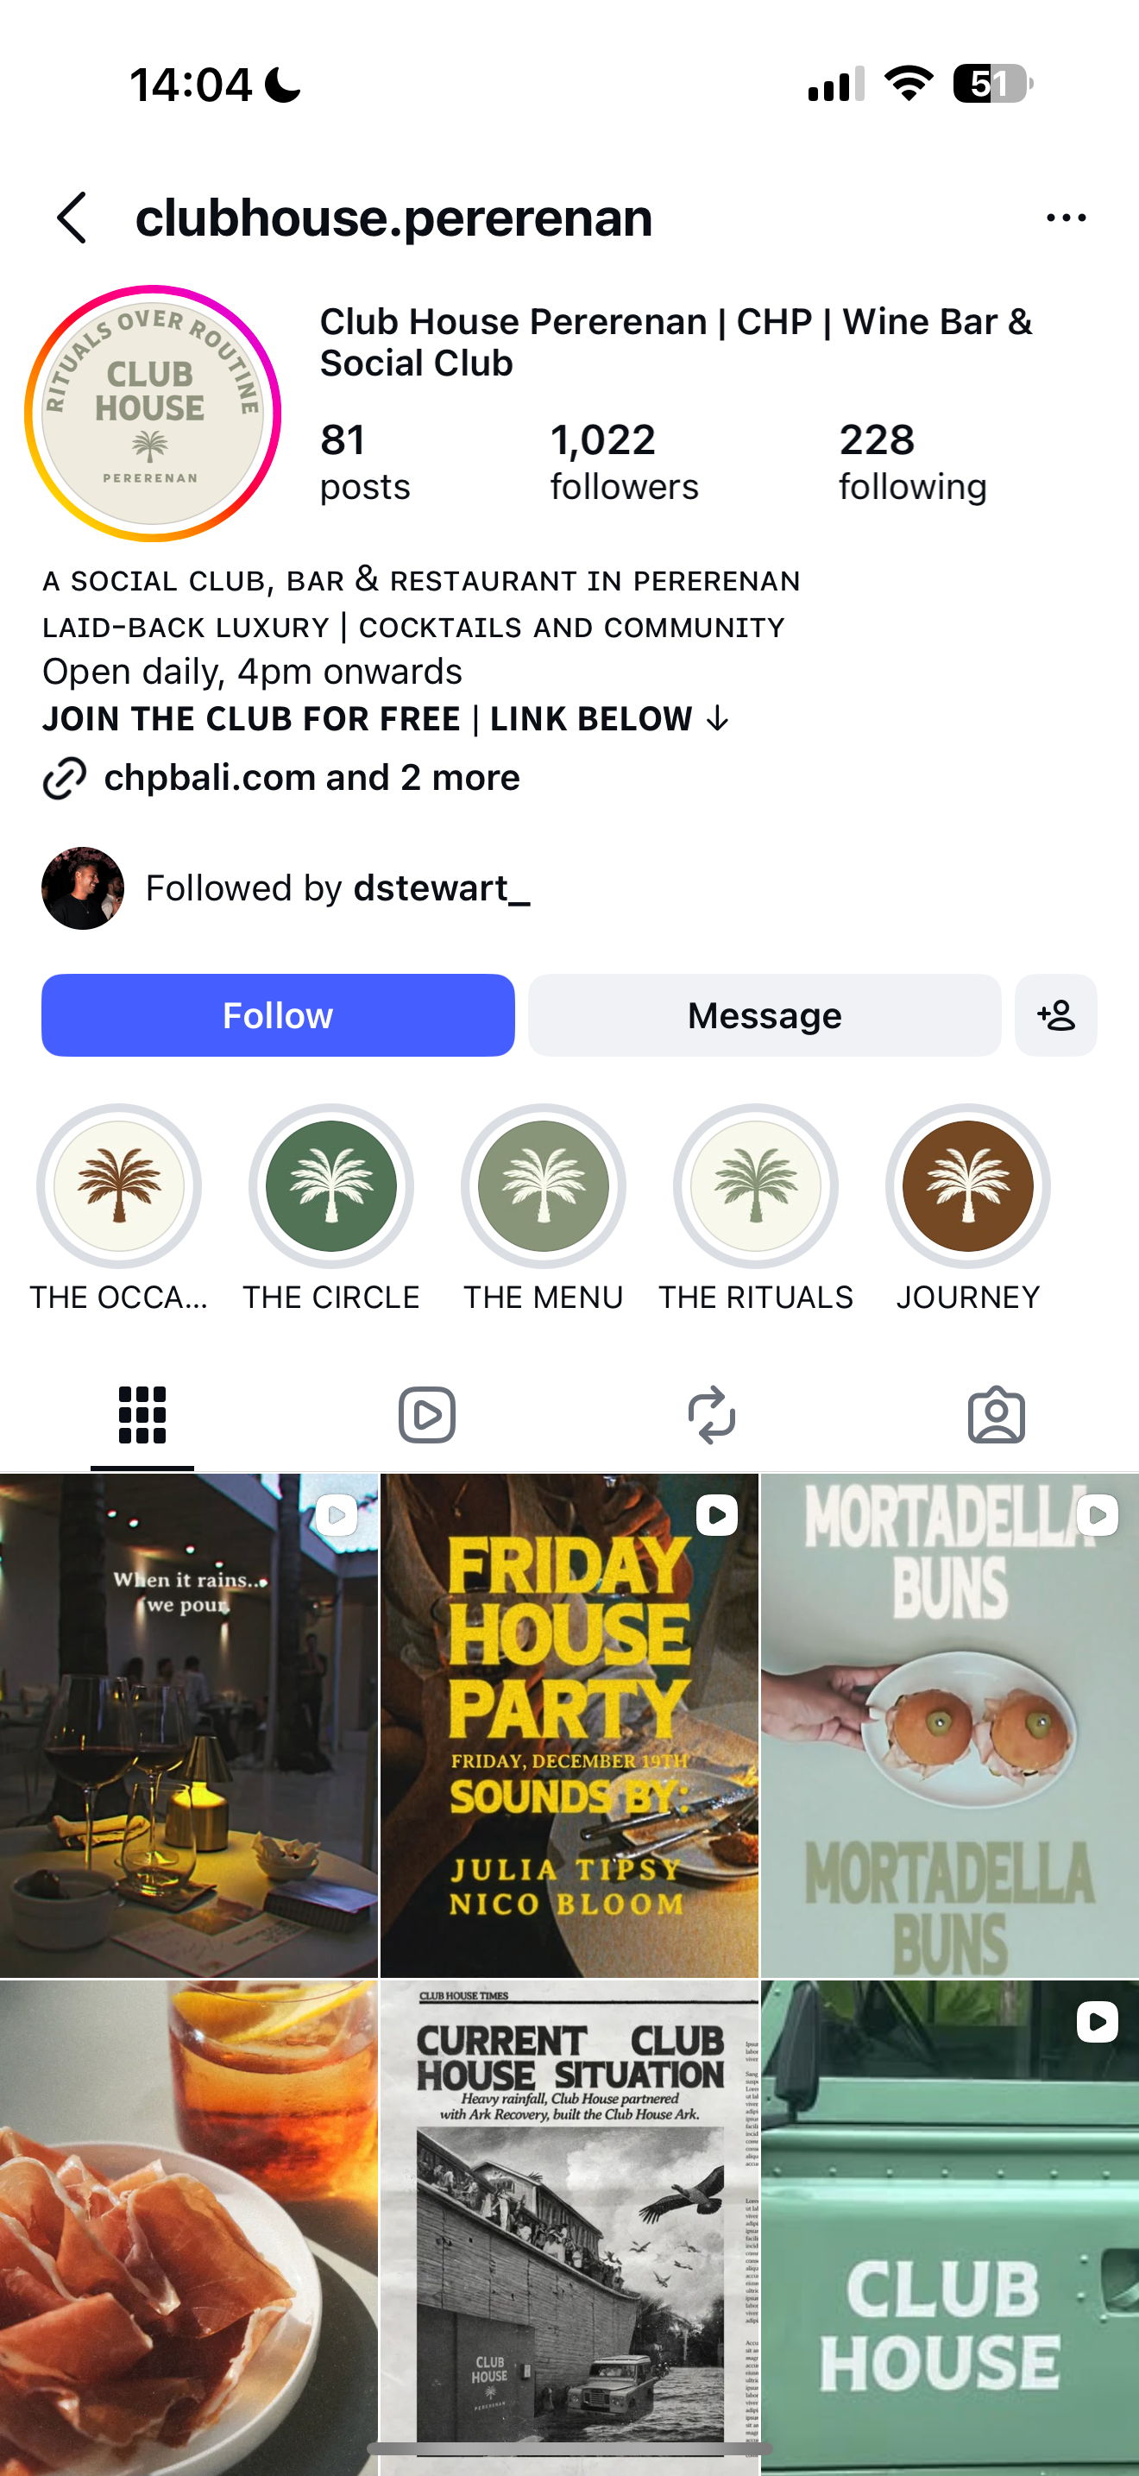Open the JOURNEY story highlight
Viewport: 1139px width, 2476px height.
(968, 1185)
